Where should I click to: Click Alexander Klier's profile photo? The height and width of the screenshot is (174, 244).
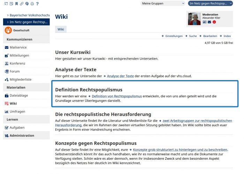(x=194, y=19)
